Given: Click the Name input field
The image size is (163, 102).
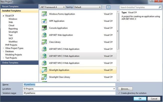Looking at the screenshot, I should (69, 85).
